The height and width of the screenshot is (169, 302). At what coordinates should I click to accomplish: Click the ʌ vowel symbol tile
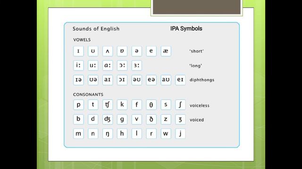[x=108, y=51]
